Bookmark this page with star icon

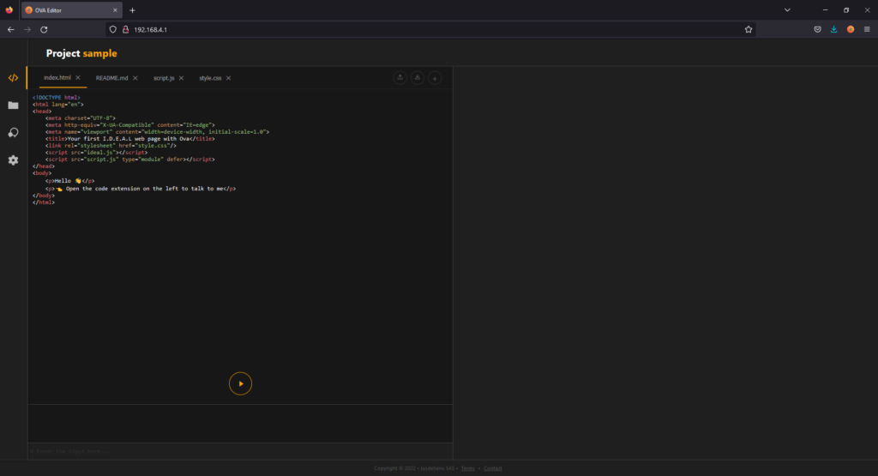tap(748, 30)
